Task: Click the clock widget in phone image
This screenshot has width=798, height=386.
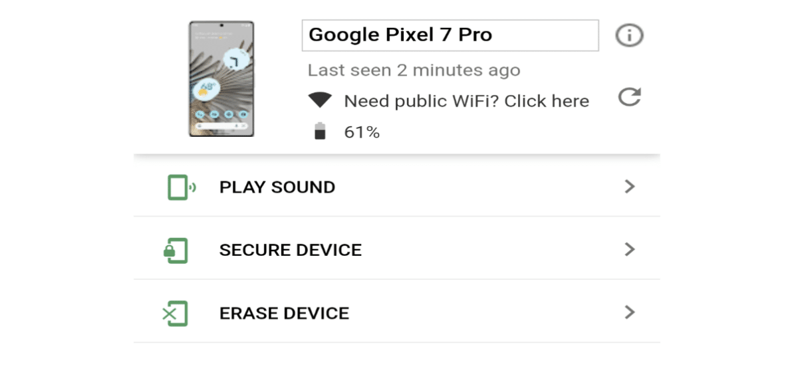Action: 235,60
